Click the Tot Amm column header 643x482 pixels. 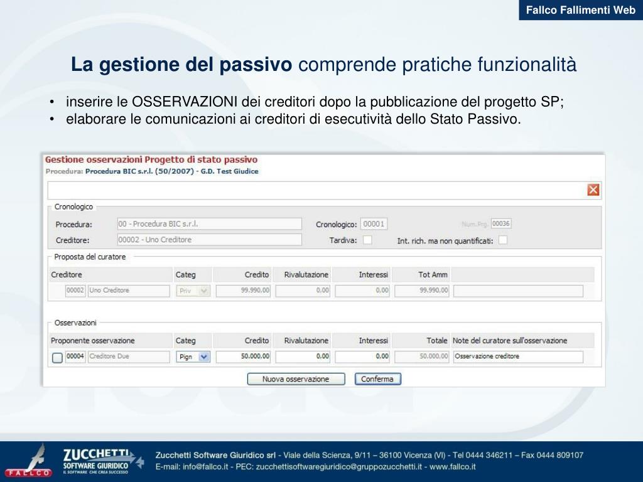point(433,275)
